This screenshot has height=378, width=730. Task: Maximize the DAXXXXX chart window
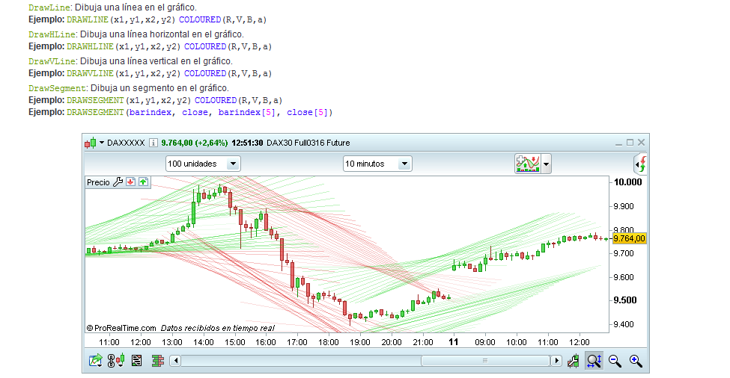pyautogui.click(x=630, y=143)
